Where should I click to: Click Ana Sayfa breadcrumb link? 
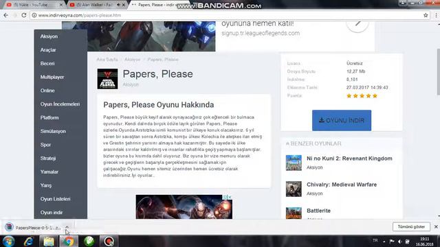click(107, 60)
